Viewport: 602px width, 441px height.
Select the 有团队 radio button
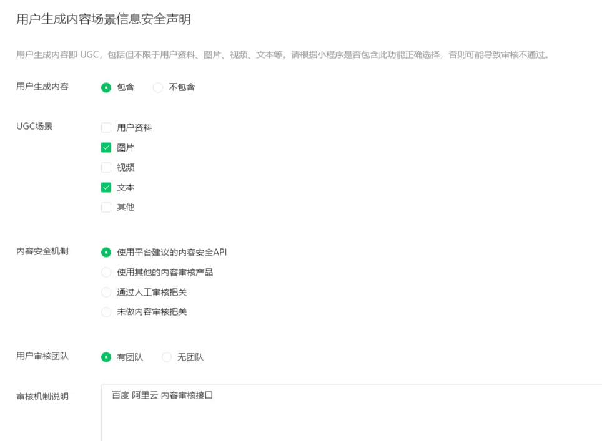106,357
